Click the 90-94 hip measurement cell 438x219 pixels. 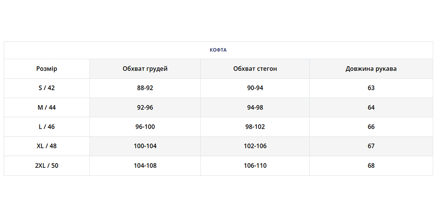click(x=255, y=88)
